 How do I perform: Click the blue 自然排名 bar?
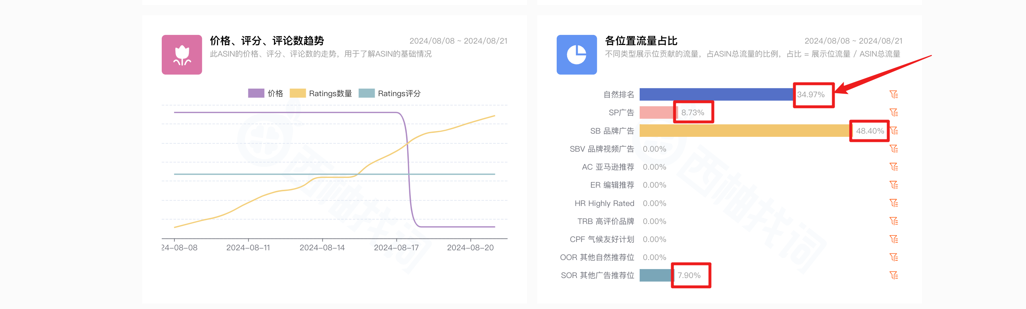[x=717, y=94]
